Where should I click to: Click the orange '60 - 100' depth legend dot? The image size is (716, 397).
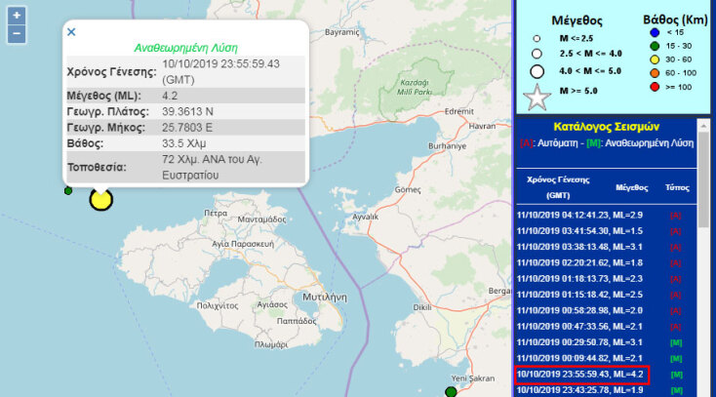pos(655,73)
